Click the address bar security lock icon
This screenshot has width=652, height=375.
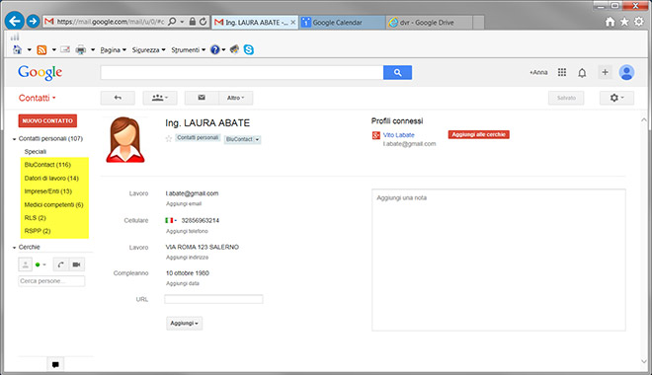192,22
